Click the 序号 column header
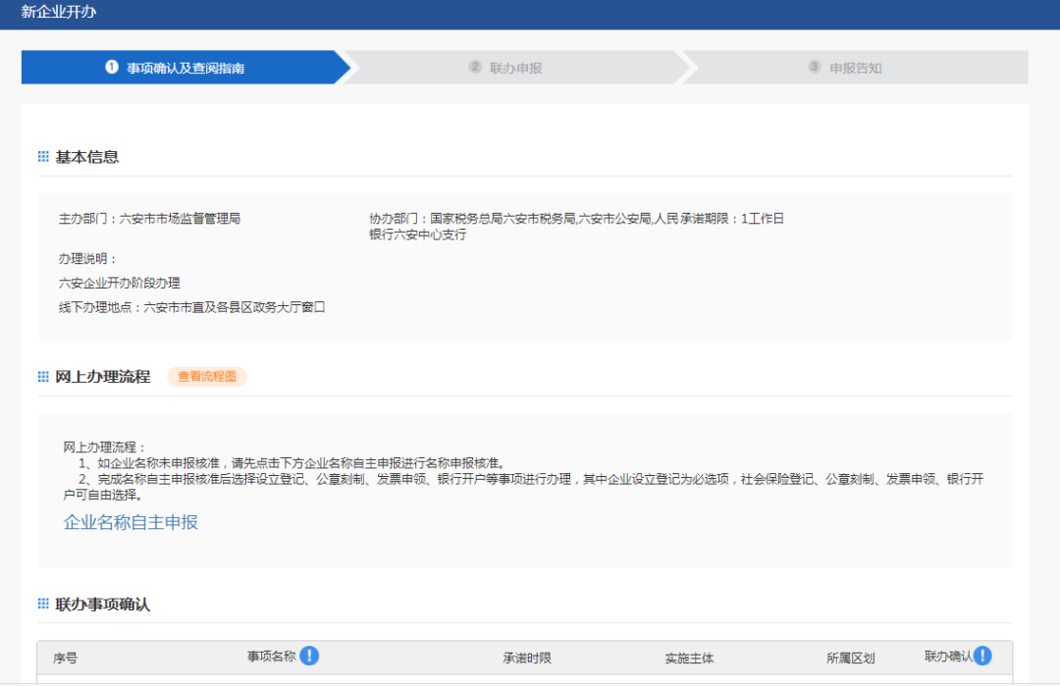The image size is (1060, 686). [x=65, y=658]
